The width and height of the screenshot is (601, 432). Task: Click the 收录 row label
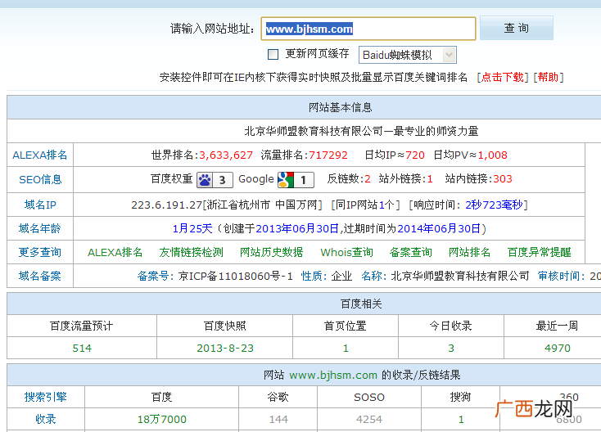pyautogui.click(x=46, y=419)
